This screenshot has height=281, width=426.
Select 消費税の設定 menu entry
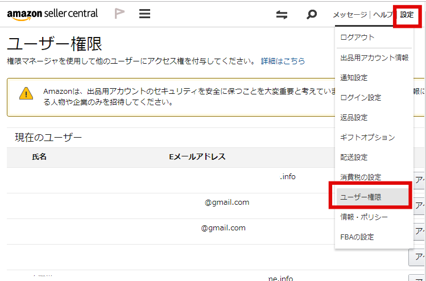click(x=361, y=177)
